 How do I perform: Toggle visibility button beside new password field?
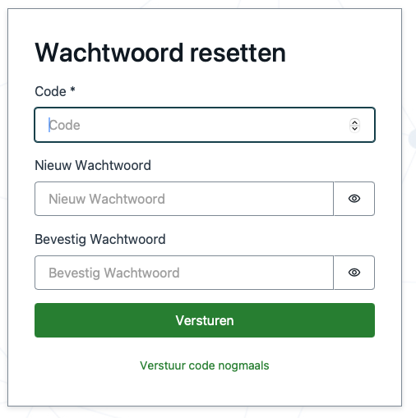[x=354, y=199]
